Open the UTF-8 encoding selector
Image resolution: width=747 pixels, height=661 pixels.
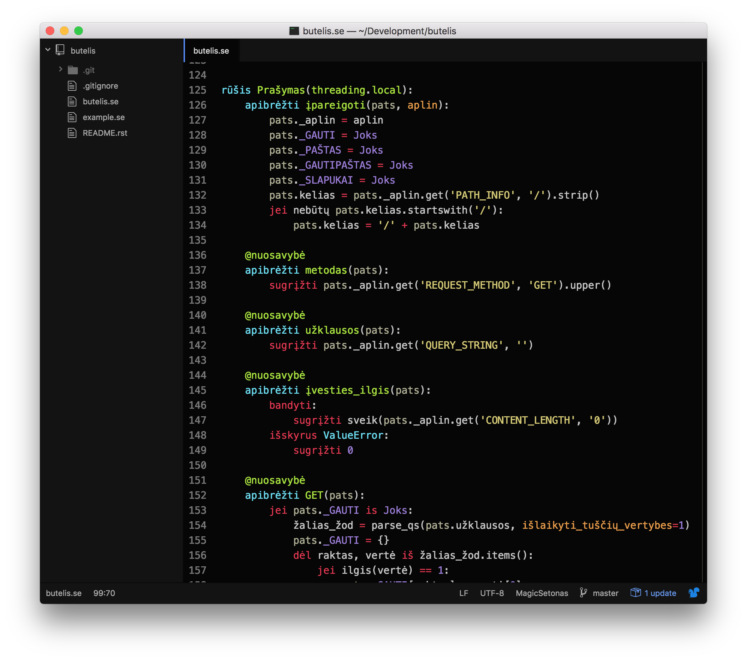click(x=492, y=593)
